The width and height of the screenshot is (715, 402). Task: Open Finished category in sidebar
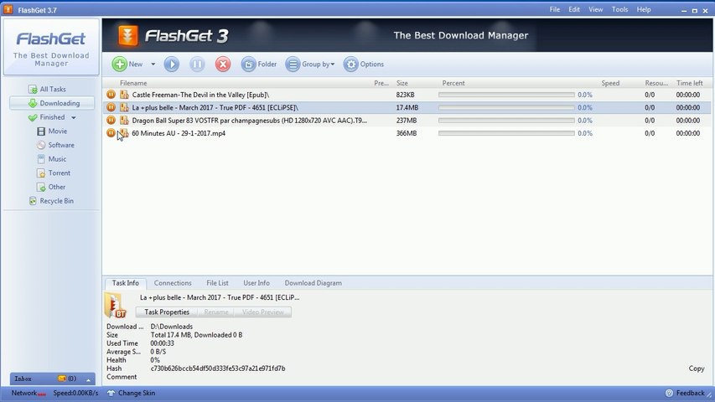pos(46,117)
